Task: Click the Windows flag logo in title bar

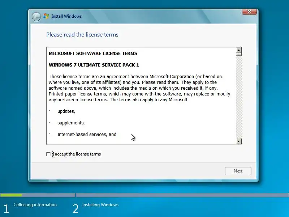Action: (x=46, y=16)
